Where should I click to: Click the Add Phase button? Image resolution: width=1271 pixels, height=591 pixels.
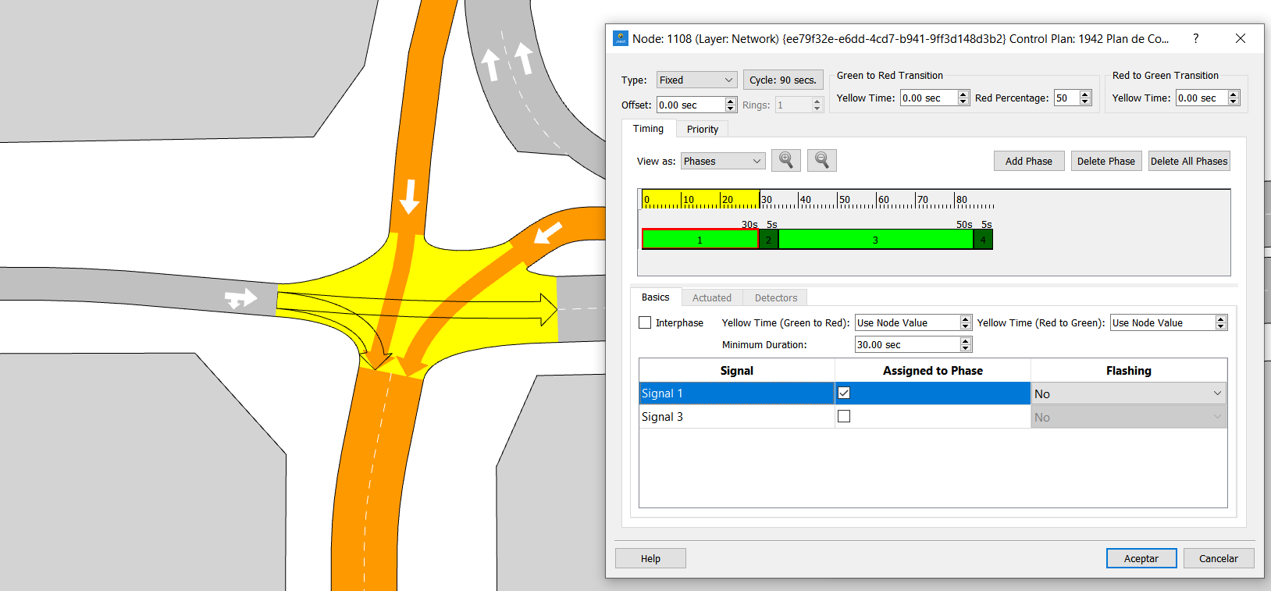[x=1028, y=161]
